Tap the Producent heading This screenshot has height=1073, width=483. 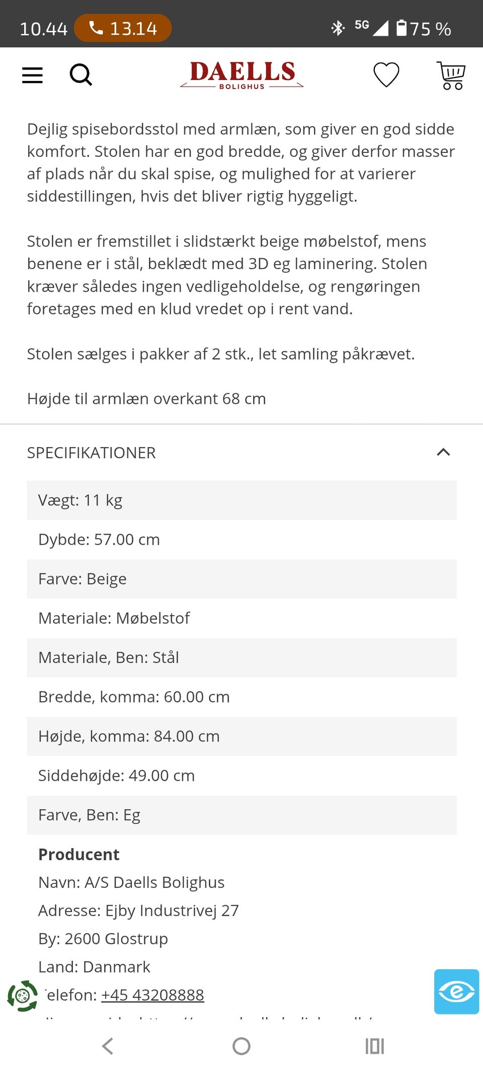[x=79, y=854]
